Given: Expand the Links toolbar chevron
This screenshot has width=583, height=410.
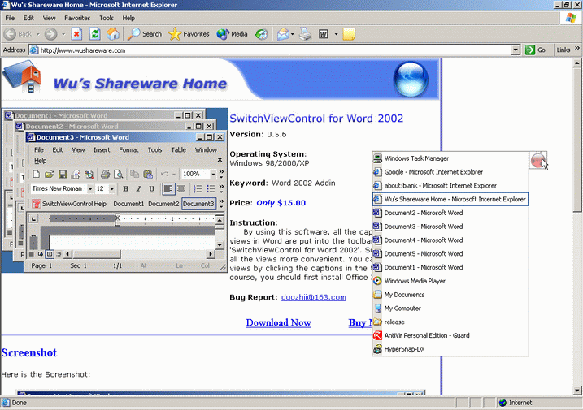Looking at the screenshot, I should [x=577, y=48].
